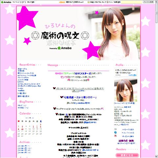Open the ピグ link in top bar
Viewport: 158px width, 158px height.
pyautogui.click(x=23, y=2)
